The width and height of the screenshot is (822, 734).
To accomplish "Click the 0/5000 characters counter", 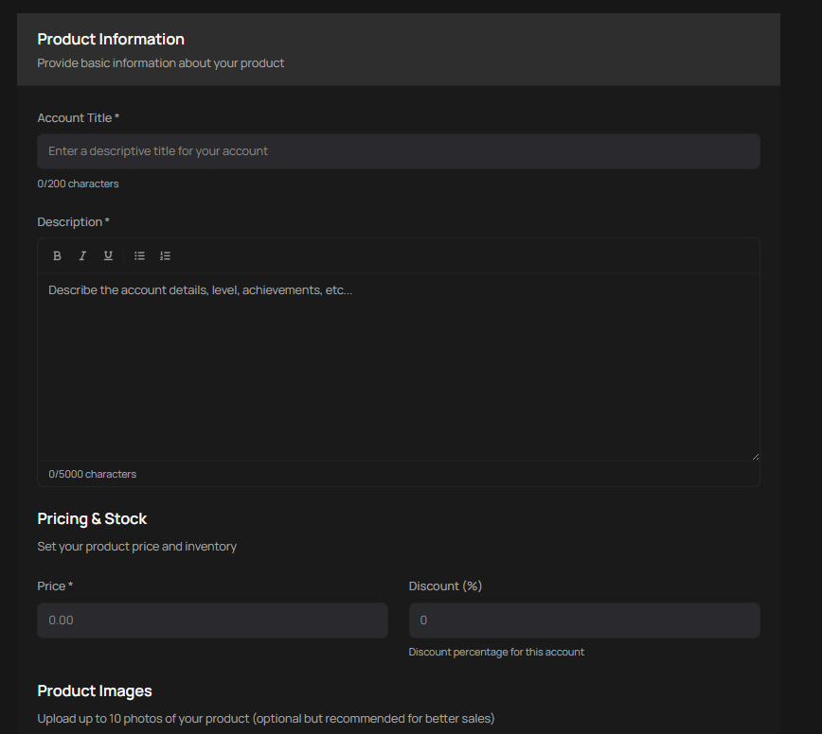I will [x=92, y=474].
